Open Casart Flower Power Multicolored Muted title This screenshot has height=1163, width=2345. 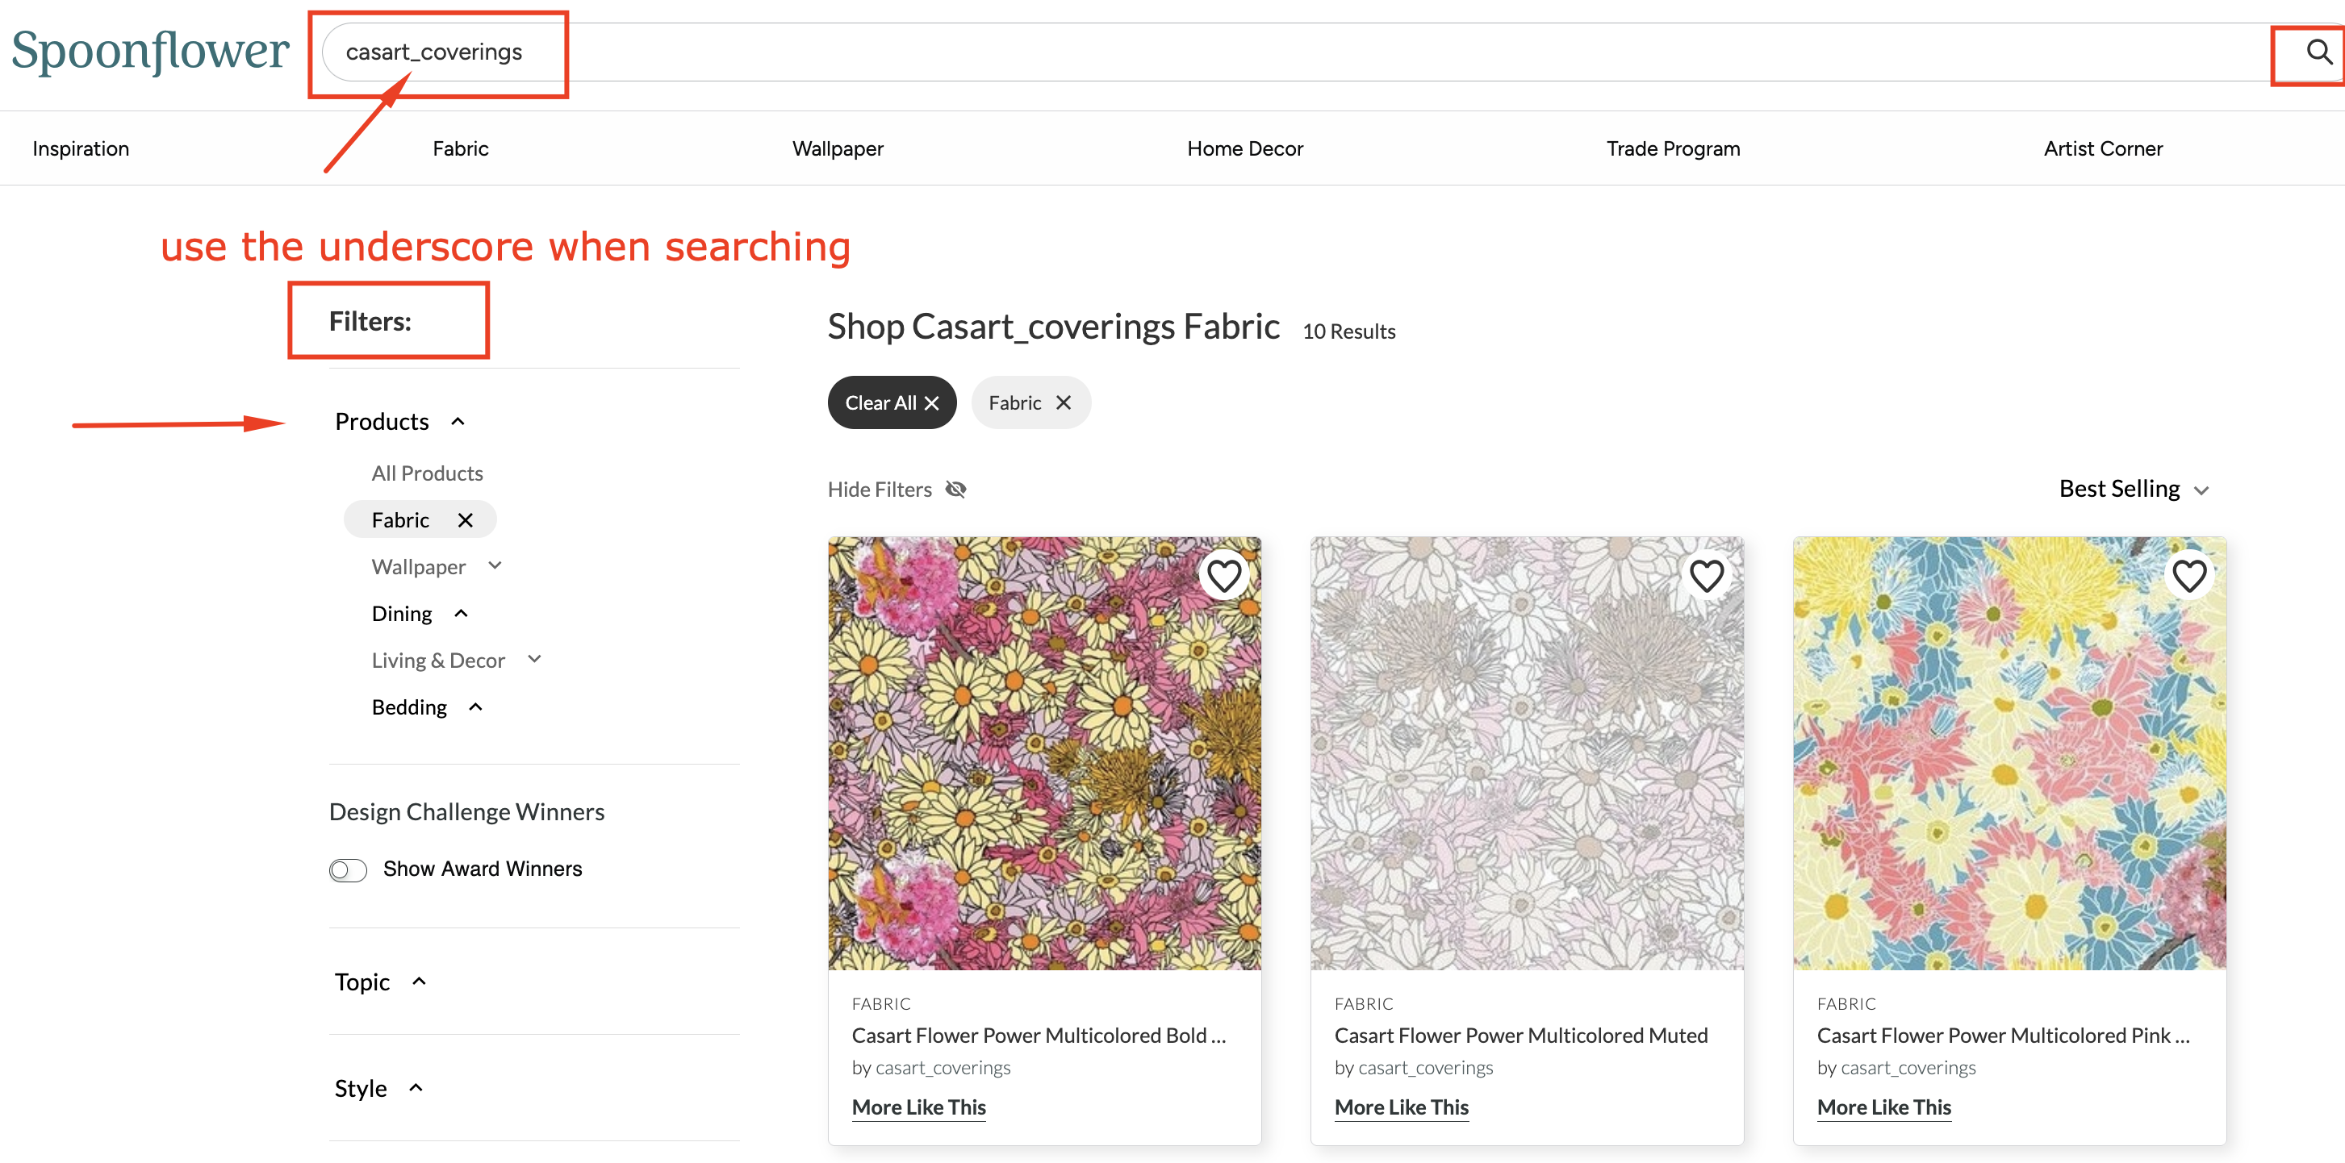[x=1520, y=1036]
